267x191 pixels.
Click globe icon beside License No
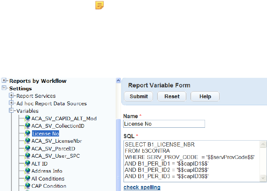tap(27, 133)
